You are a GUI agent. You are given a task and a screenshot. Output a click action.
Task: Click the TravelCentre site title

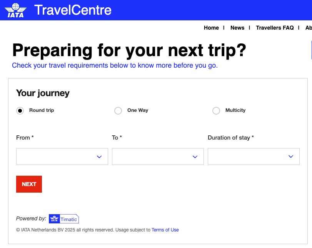point(73,10)
